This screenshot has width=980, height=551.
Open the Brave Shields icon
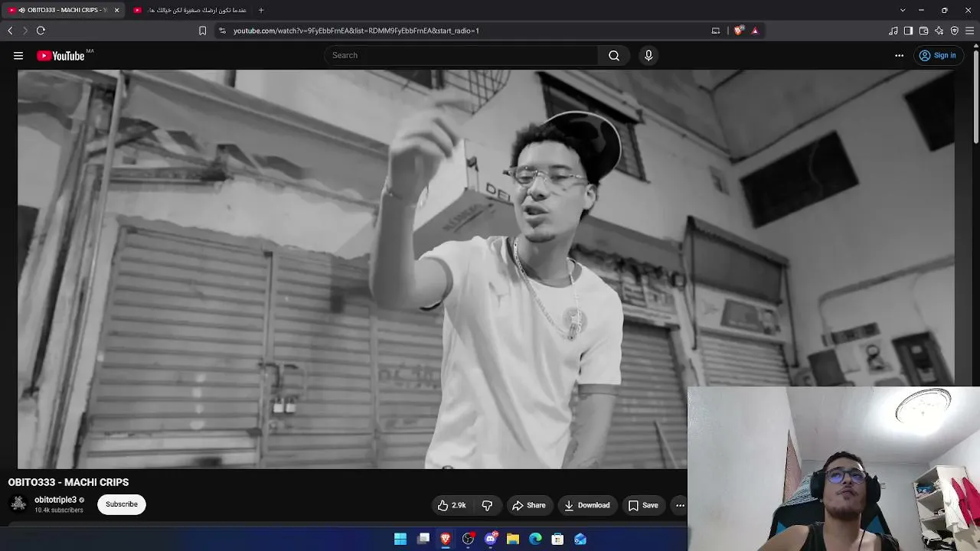coord(738,31)
